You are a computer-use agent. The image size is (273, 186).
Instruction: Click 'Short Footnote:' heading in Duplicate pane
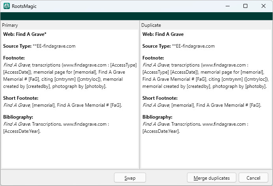pos(160,98)
